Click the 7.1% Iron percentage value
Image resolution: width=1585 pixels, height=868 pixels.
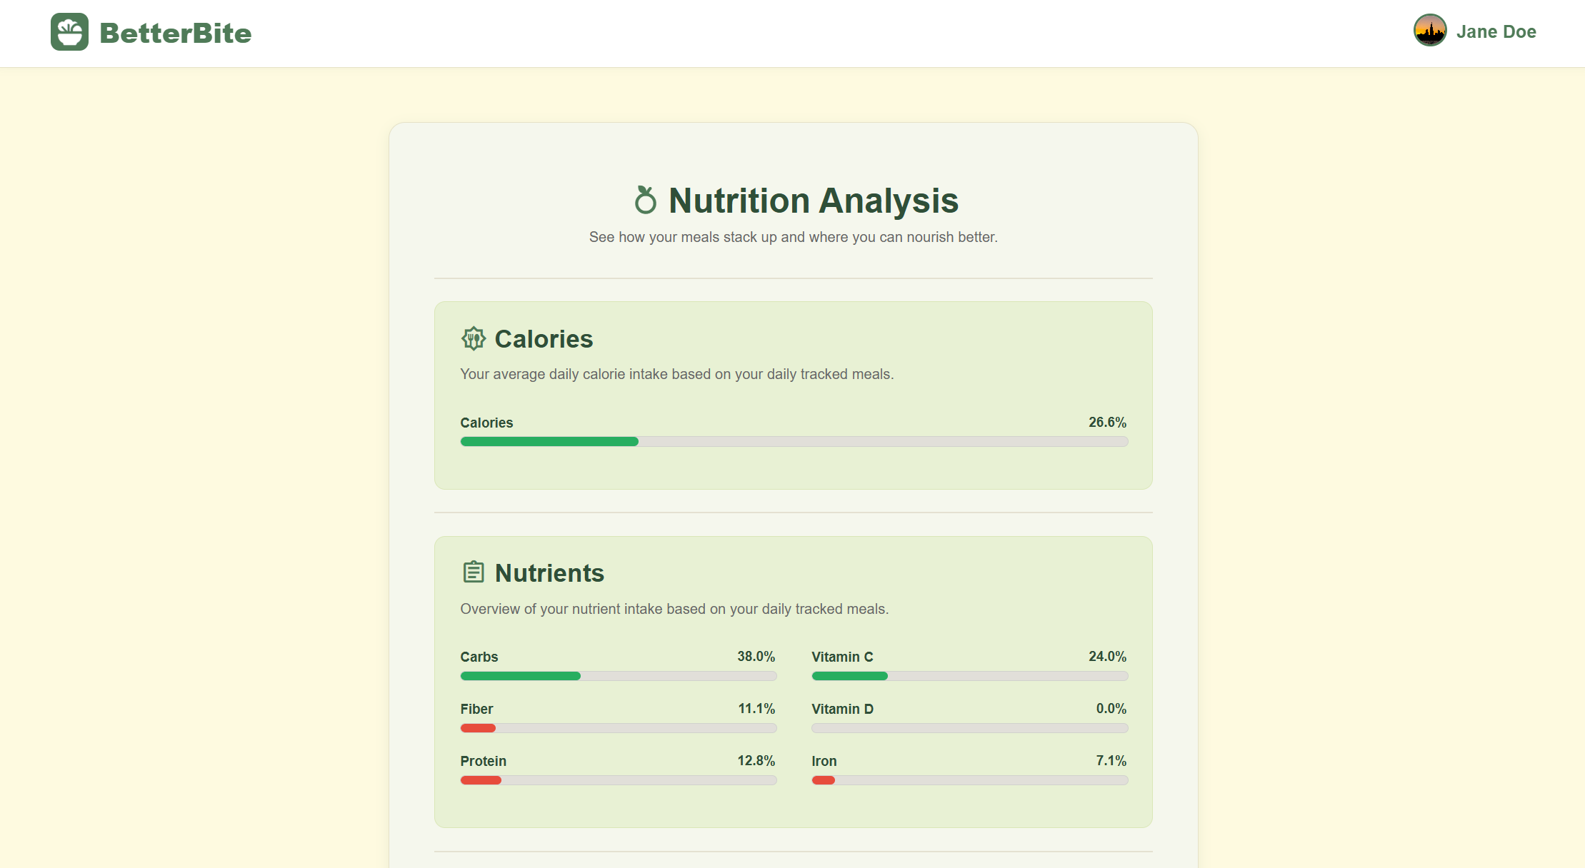pyautogui.click(x=1111, y=760)
